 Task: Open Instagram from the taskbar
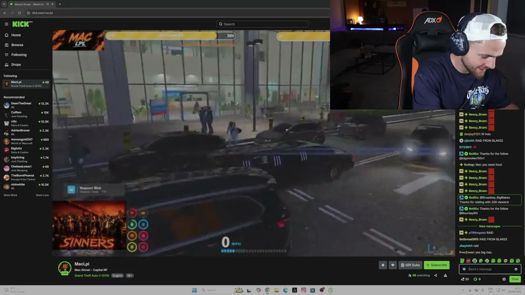pyautogui.click(x=304, y=290)
